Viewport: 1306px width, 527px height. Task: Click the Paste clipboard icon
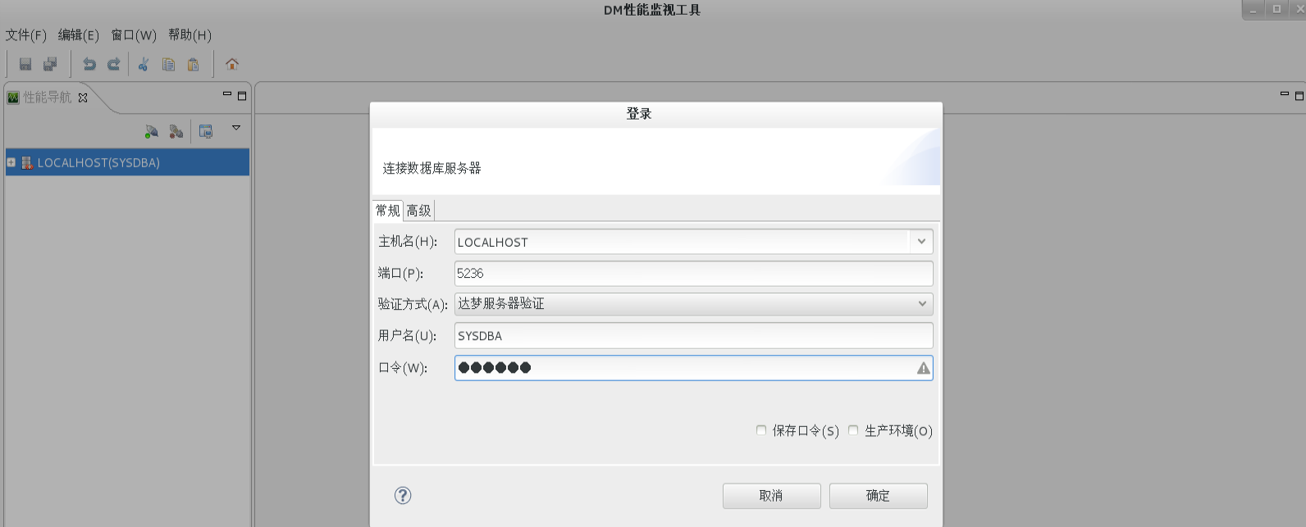click(193, 64)
